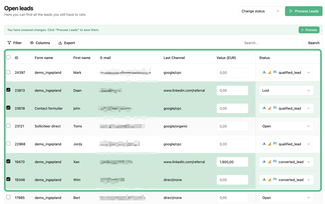Uncheck the box for lead 19470

click(x=8, y=161)
